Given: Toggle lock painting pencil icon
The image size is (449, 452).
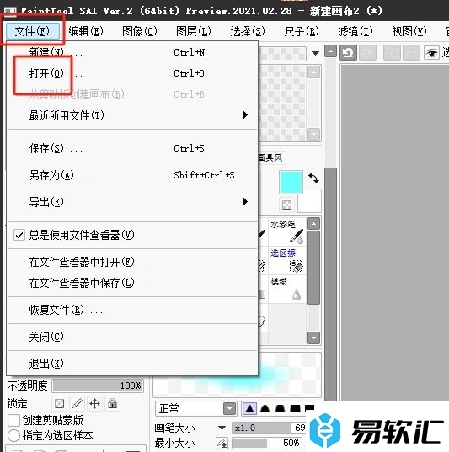Looking at the screenshot, I should pyautogui.click(x=77, y=403).
